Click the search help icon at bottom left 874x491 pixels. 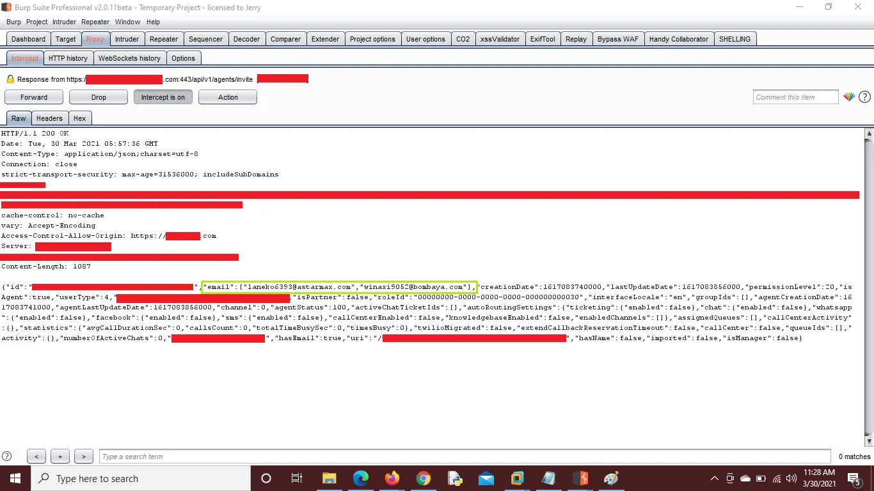(6, 456)
